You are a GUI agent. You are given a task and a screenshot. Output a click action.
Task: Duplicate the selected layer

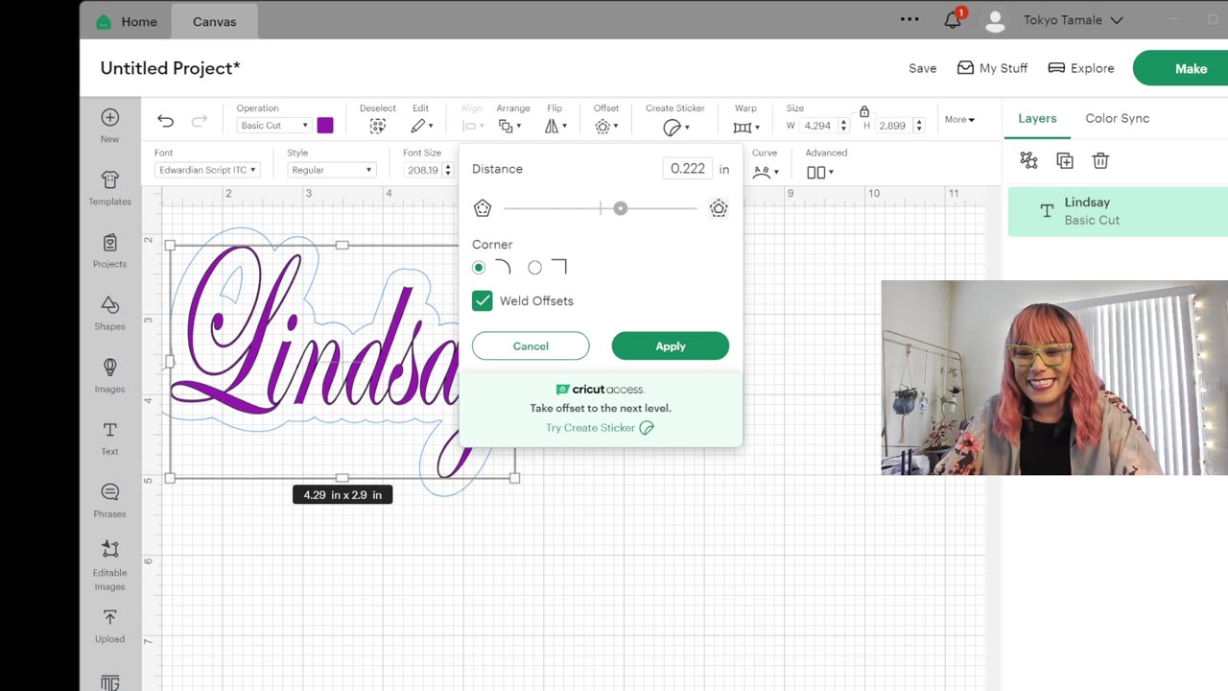click(1065, 160)
